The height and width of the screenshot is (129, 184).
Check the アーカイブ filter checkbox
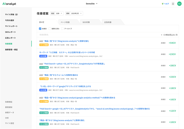pyautogui.click(x=62, y=29)
